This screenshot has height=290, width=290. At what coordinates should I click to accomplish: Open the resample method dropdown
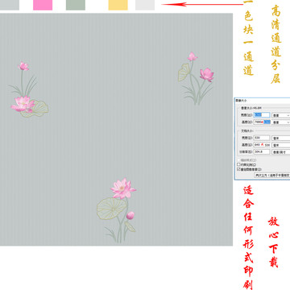272,175
